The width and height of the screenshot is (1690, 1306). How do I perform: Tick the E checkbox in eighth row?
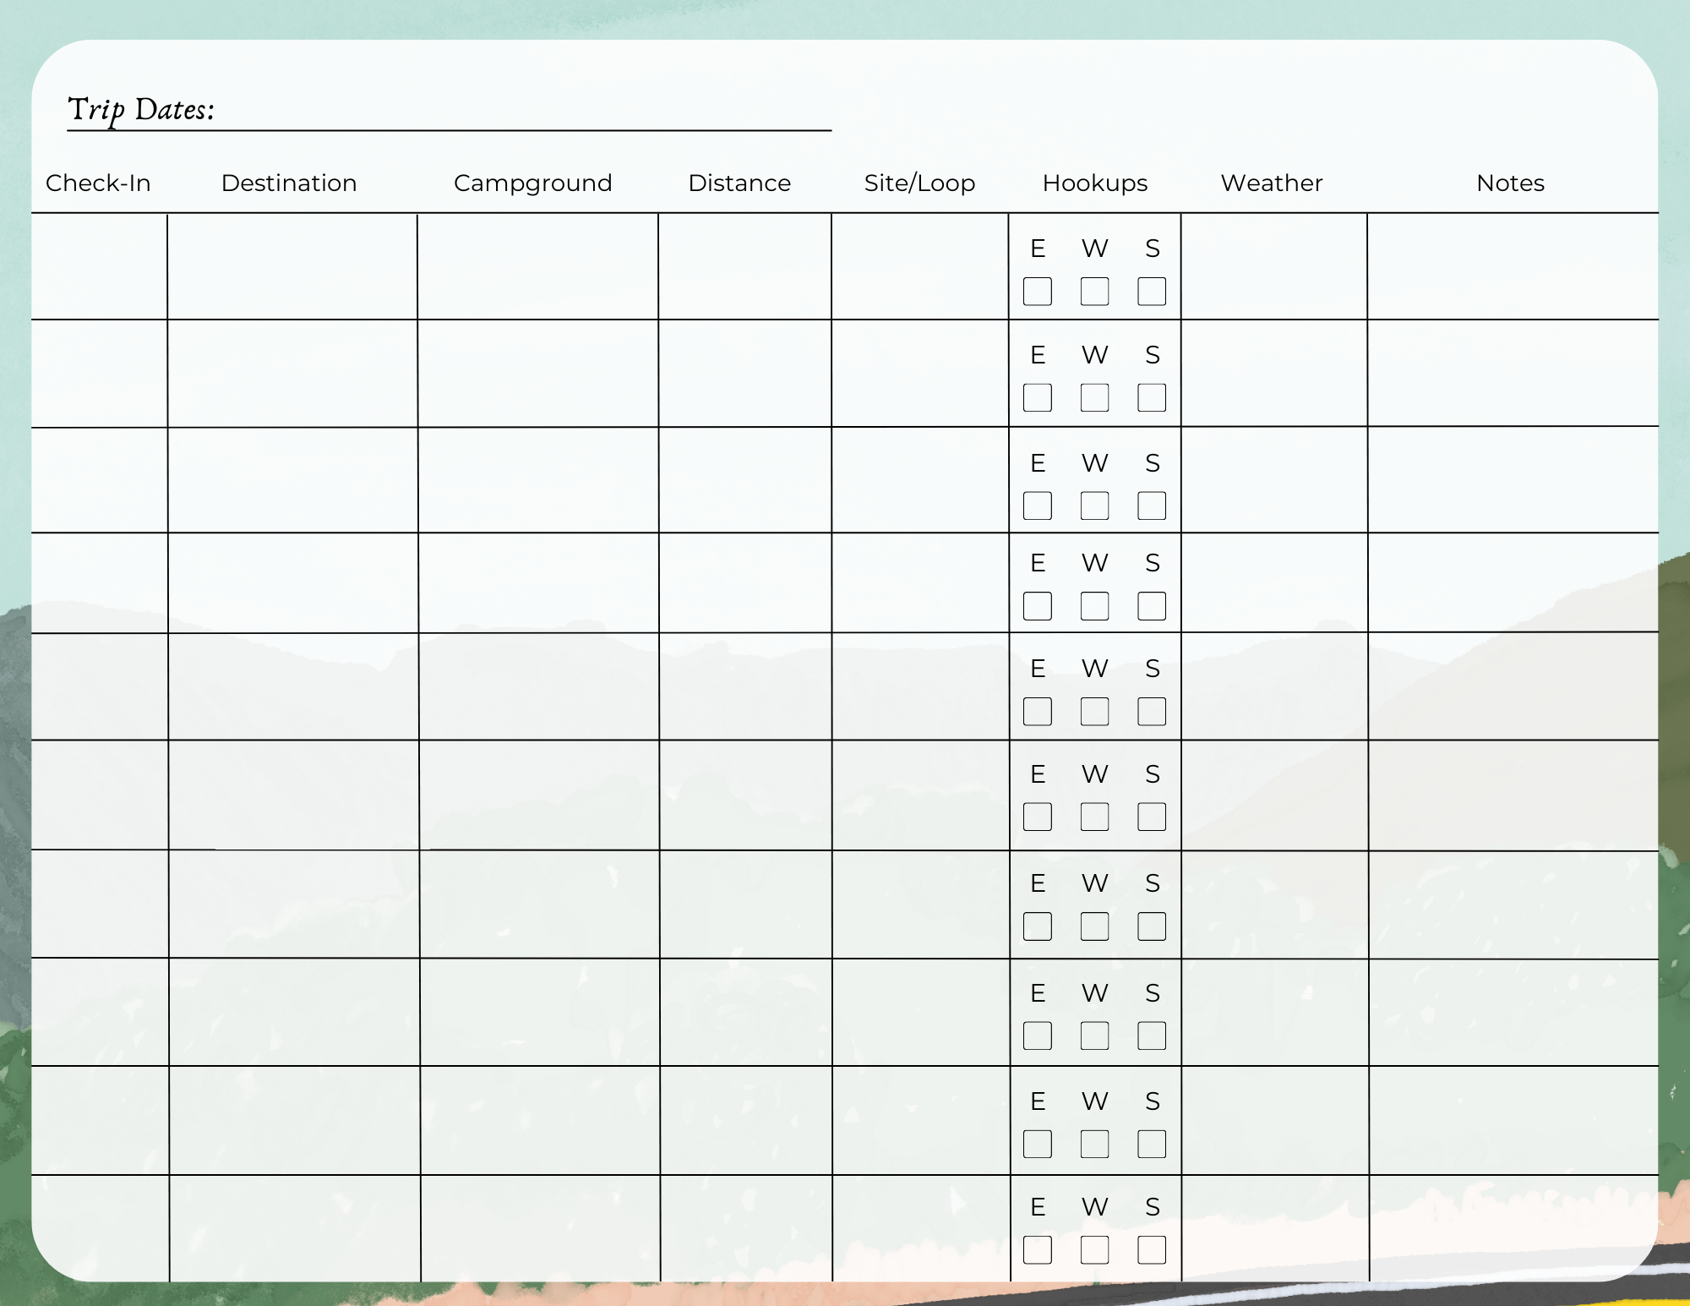(x=1037, y=1036)
